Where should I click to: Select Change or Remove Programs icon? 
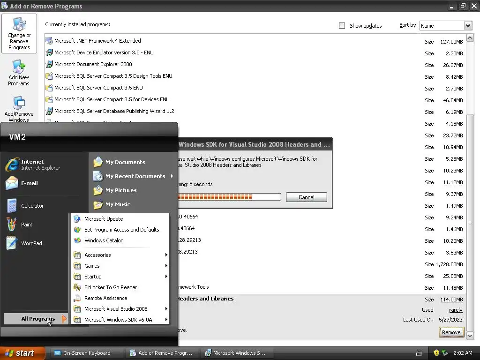click(19, 34)
